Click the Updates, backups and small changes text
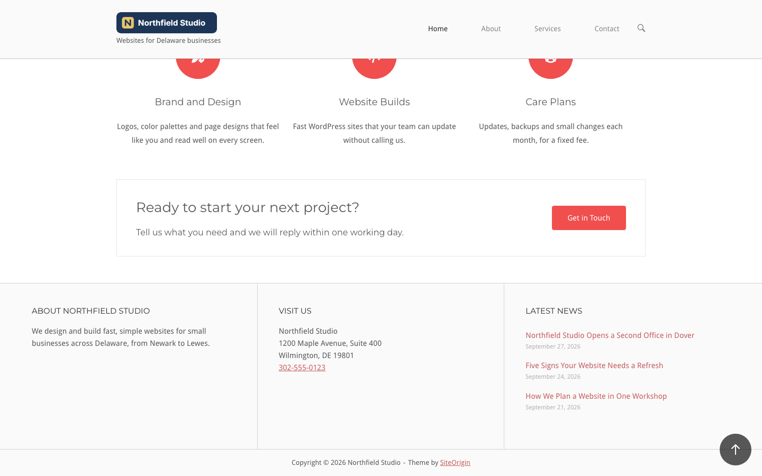762x476 pixels. pyautogui.click(x=550, y=133)
